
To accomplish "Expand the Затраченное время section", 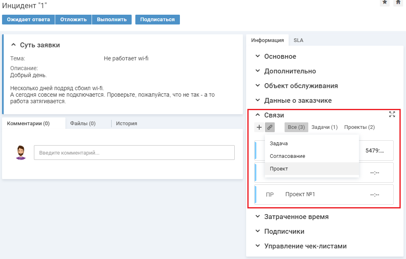I will [258, 217].
